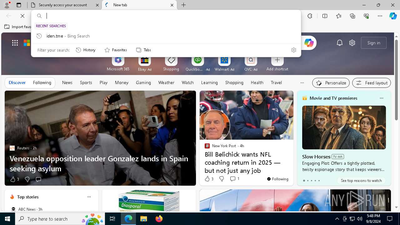Viewport: 400px width, 225px height.
Task: Add a new shortcut tile
Action: tap(277, 64)
